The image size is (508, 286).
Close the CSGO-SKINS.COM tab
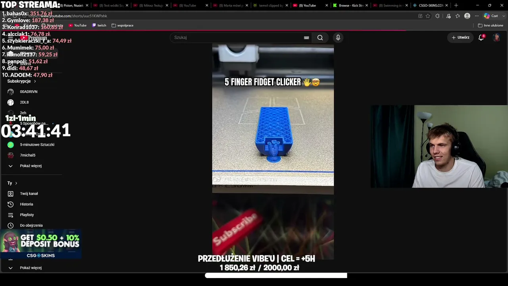[x=446, y=6]
